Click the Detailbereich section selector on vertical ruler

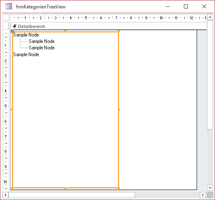click(x=6, y=26)
